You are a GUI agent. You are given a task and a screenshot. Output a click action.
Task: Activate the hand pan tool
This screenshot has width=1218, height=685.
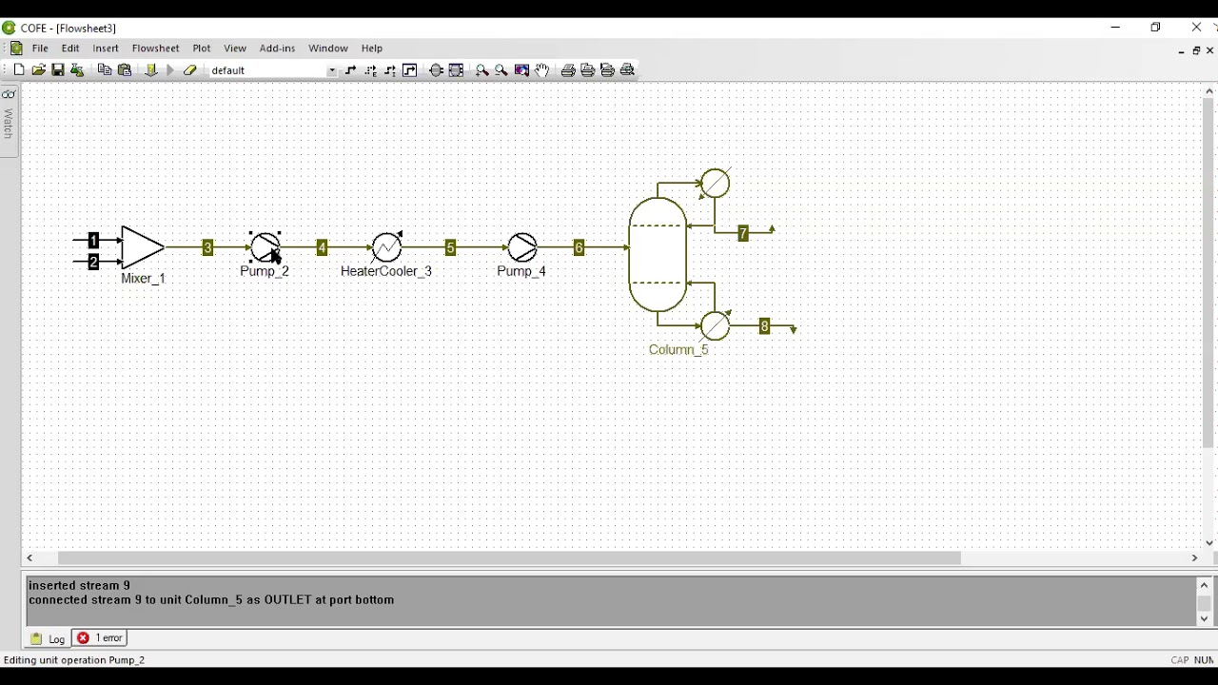pyautogui.click(x=542, y=70)
